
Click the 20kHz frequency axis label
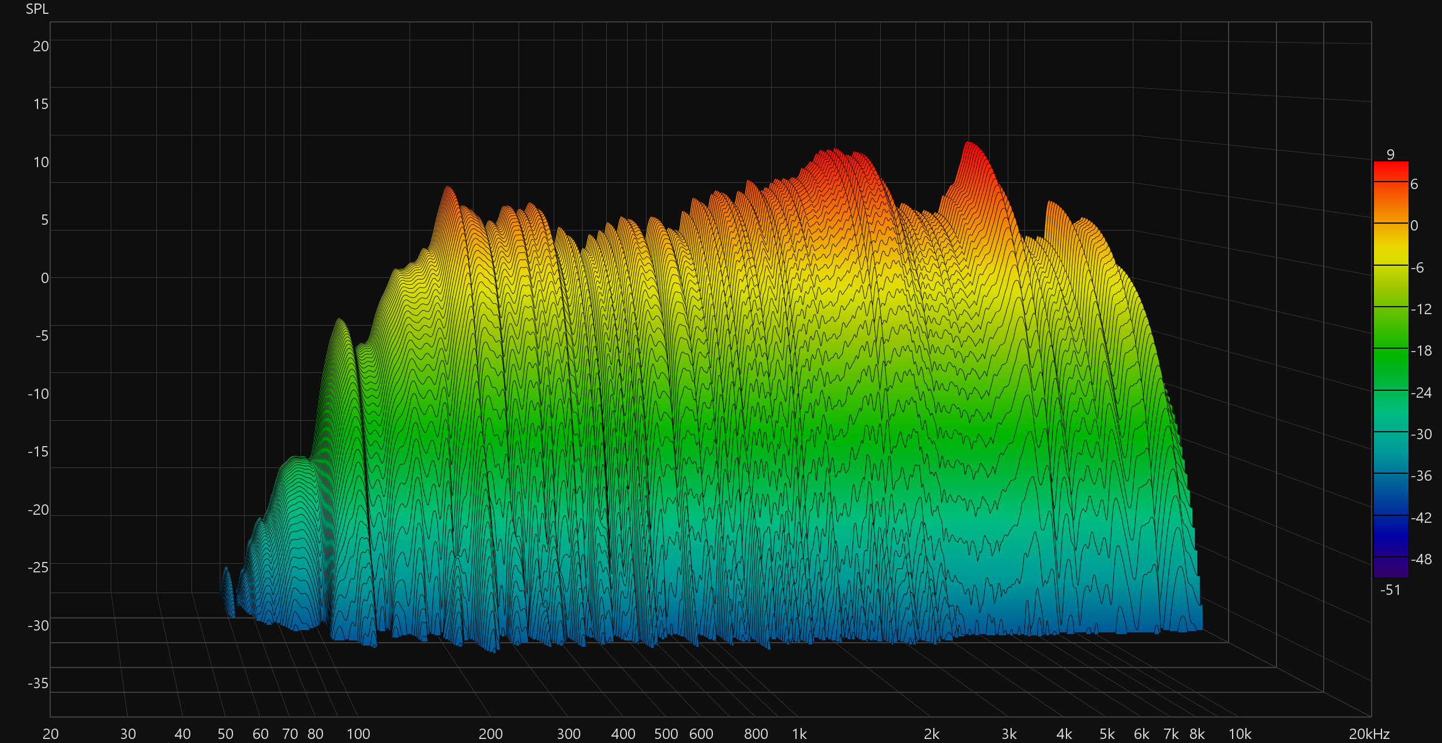[x=1369, y=734]
